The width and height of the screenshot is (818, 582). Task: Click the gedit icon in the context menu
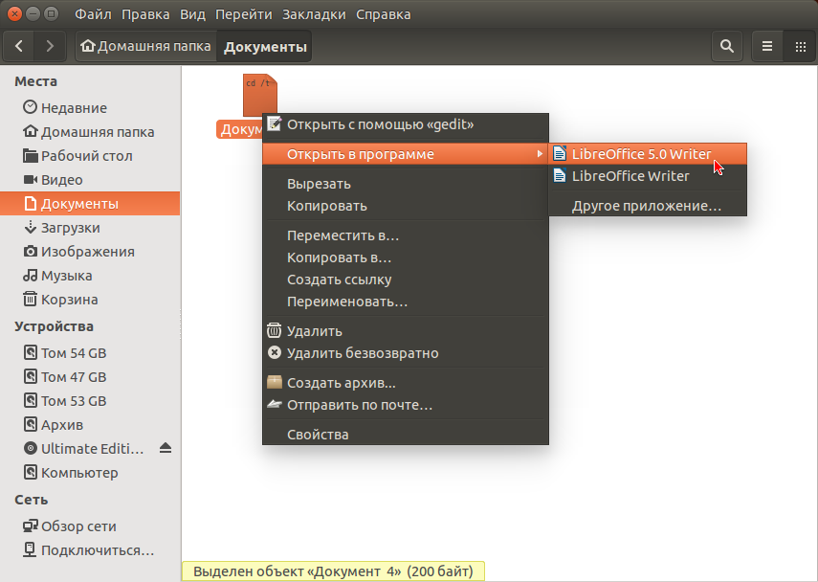click(x=275, y=123)
